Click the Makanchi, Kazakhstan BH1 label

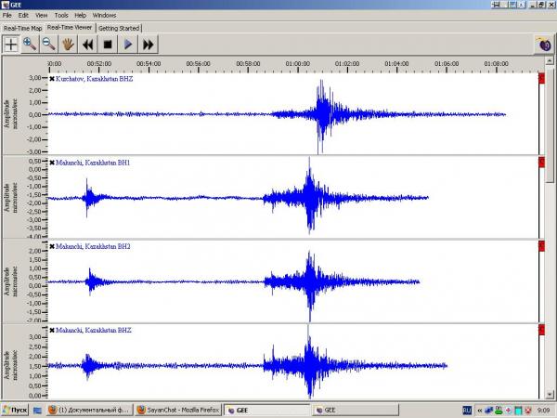(x=93, y=163)
